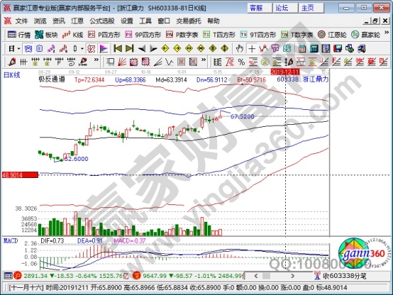Toggle the crosshair cursor tool
393x295 pixels.
(x=252, y=48)
